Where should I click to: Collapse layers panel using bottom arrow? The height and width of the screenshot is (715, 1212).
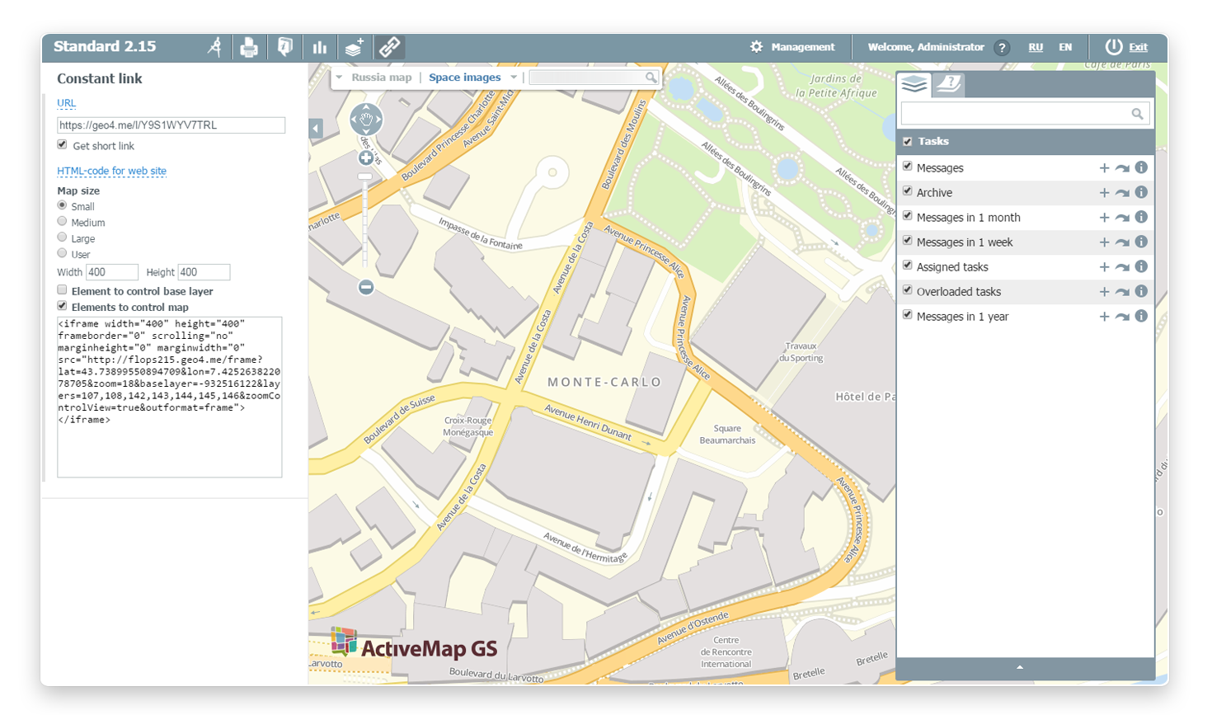1020,667
